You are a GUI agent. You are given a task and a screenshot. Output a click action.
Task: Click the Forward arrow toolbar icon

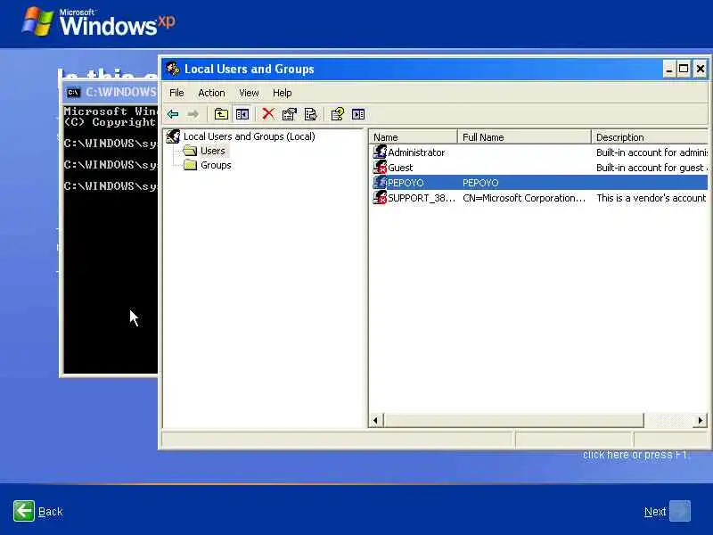193,114
